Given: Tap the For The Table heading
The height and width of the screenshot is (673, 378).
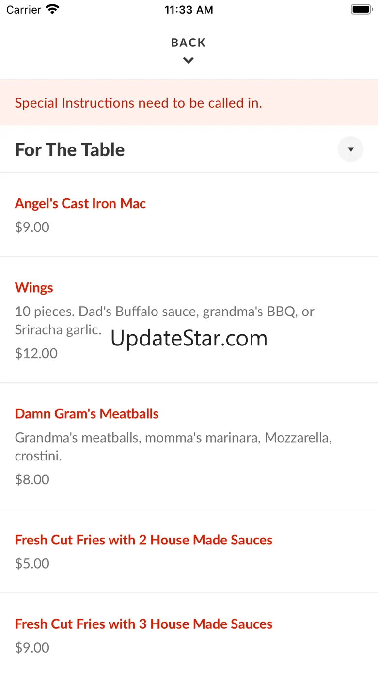Looking at the screenshot, I should [x=70, y=150].
